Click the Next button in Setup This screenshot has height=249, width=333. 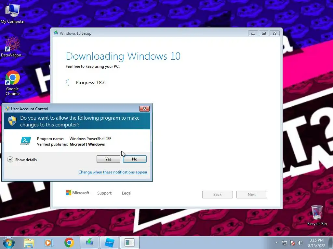252,195
